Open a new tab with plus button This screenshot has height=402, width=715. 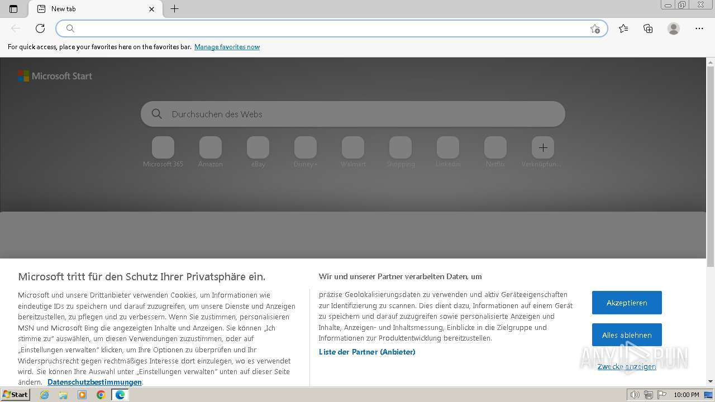point(175,9)
